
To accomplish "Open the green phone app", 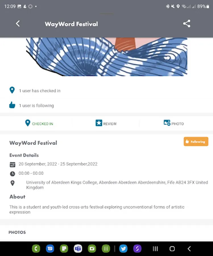I will pyautogui.click(x=36, y=249).
